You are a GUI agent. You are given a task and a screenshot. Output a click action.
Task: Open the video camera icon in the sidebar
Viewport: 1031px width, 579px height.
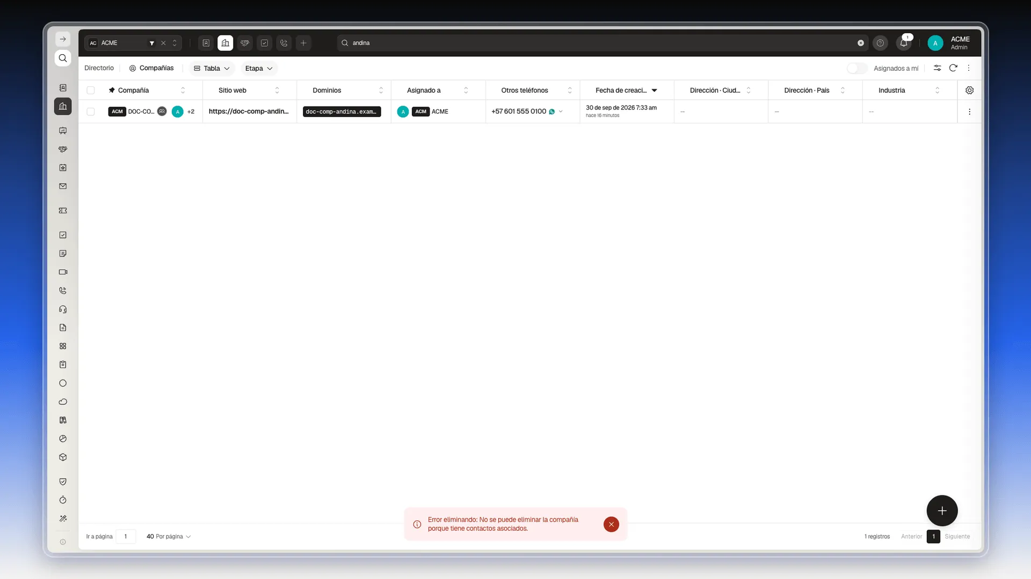click(63, 272)
